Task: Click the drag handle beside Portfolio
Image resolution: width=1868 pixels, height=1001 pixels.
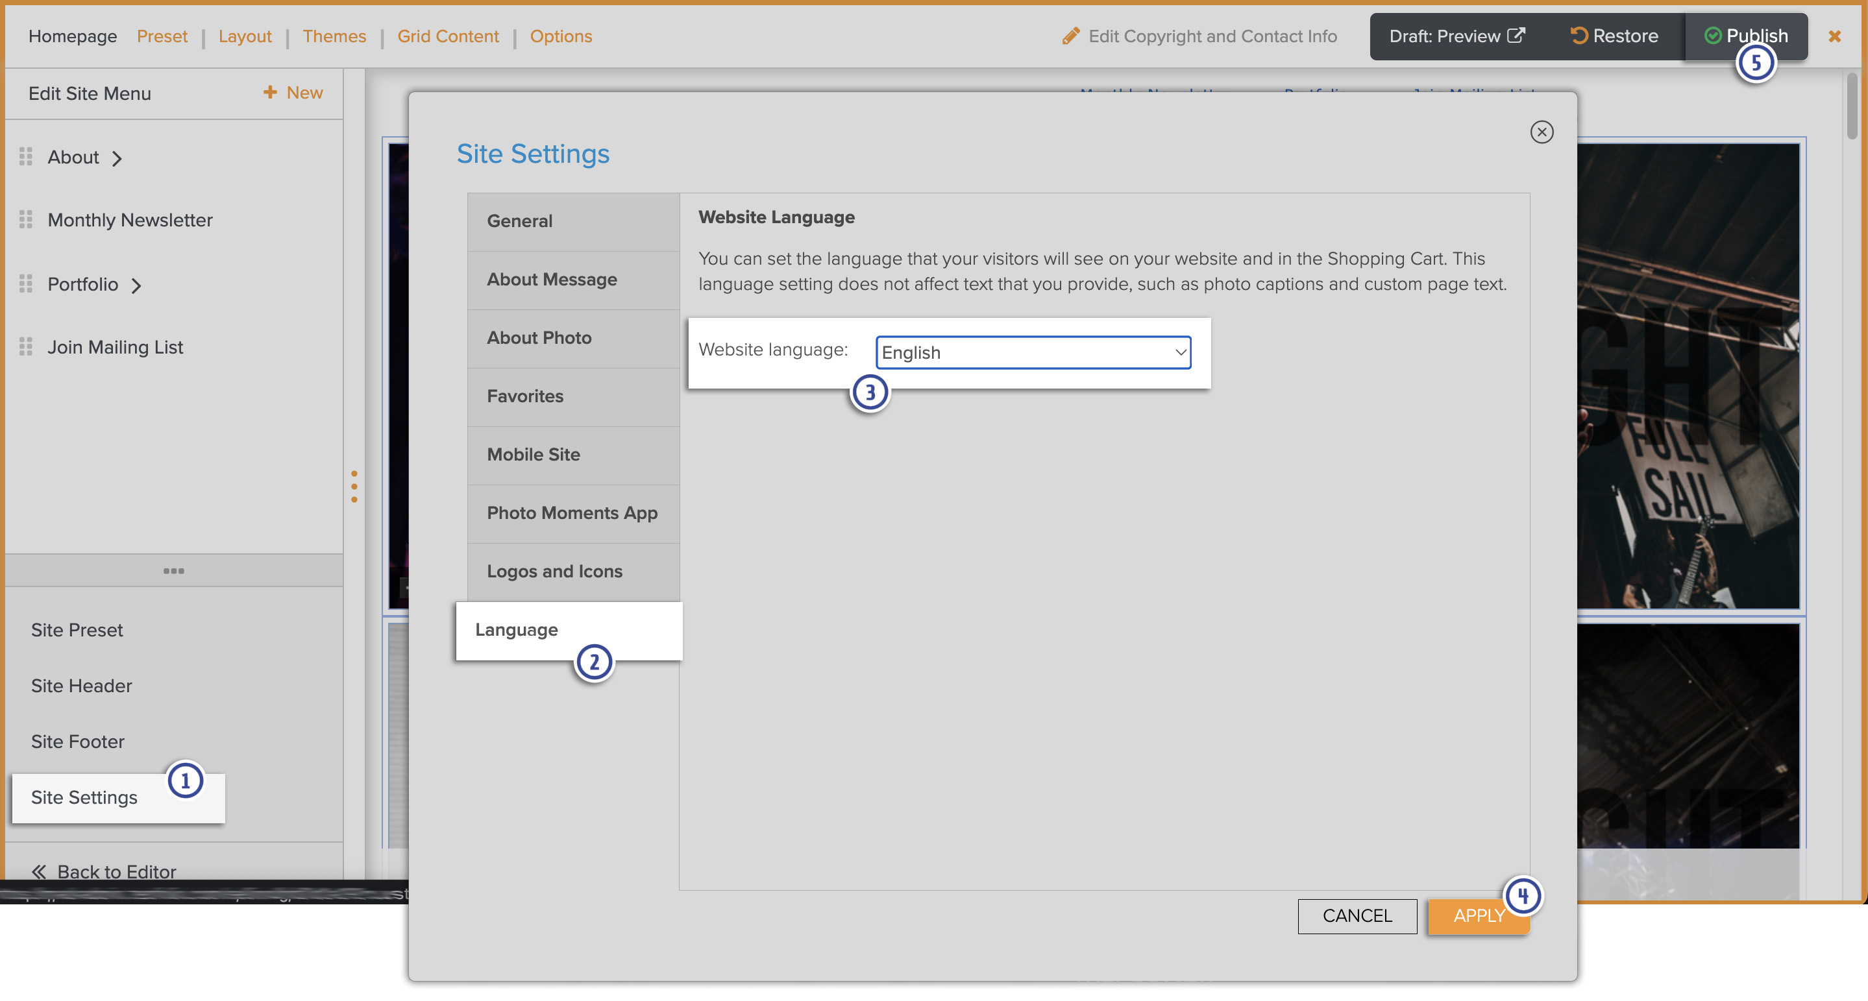Action: [x=26, y=283]
